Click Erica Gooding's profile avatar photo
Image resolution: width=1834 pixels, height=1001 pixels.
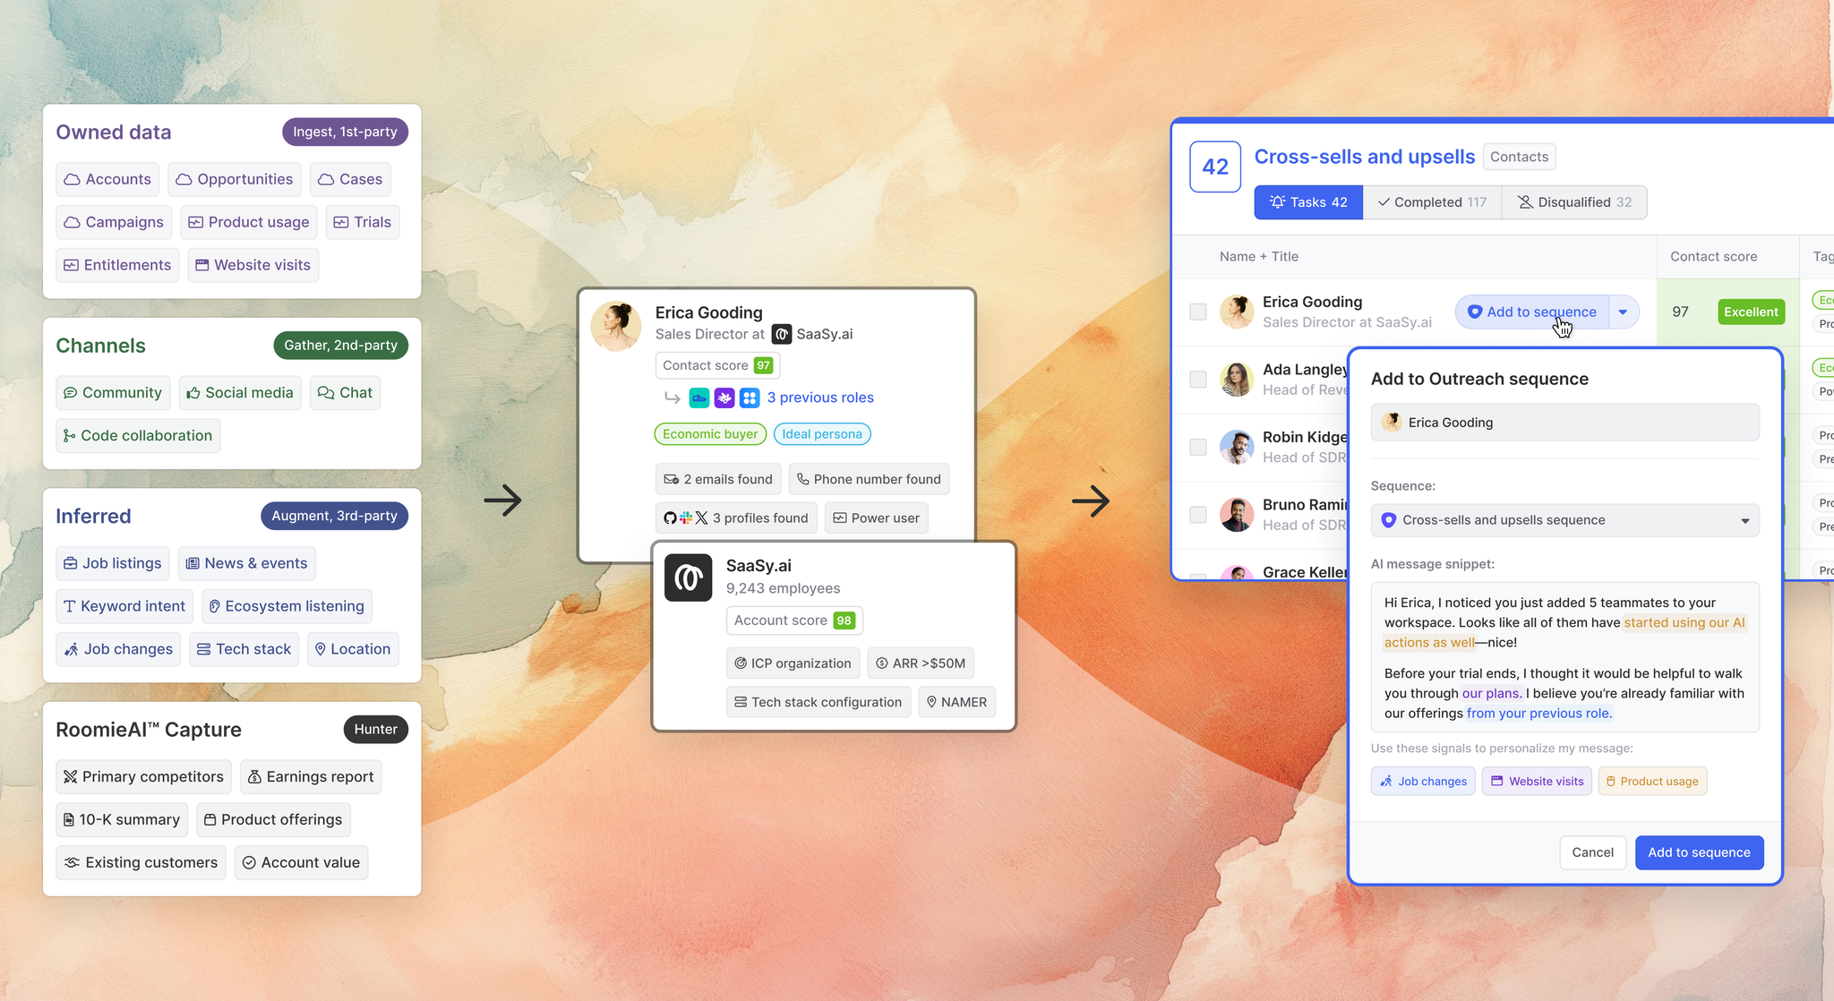[616, 326]
